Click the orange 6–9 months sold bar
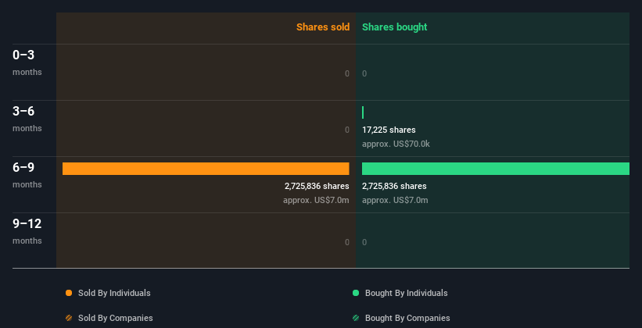The width and height of the screenshot is (642, 328). tap(206, 169)
